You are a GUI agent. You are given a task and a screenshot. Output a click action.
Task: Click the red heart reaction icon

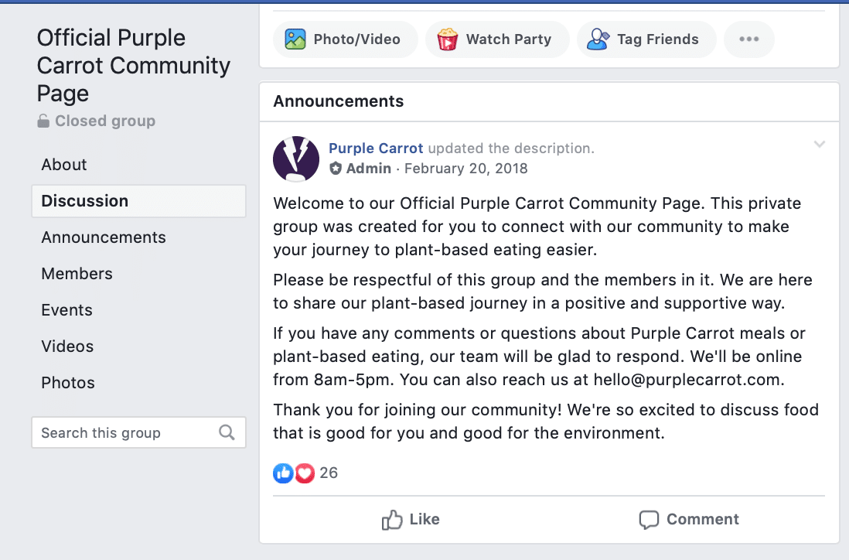[305, 473]
